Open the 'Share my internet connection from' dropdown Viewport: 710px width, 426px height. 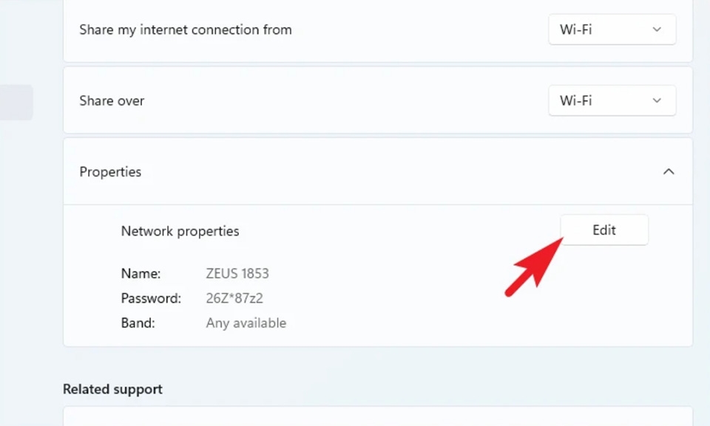(x=612, y=30)
